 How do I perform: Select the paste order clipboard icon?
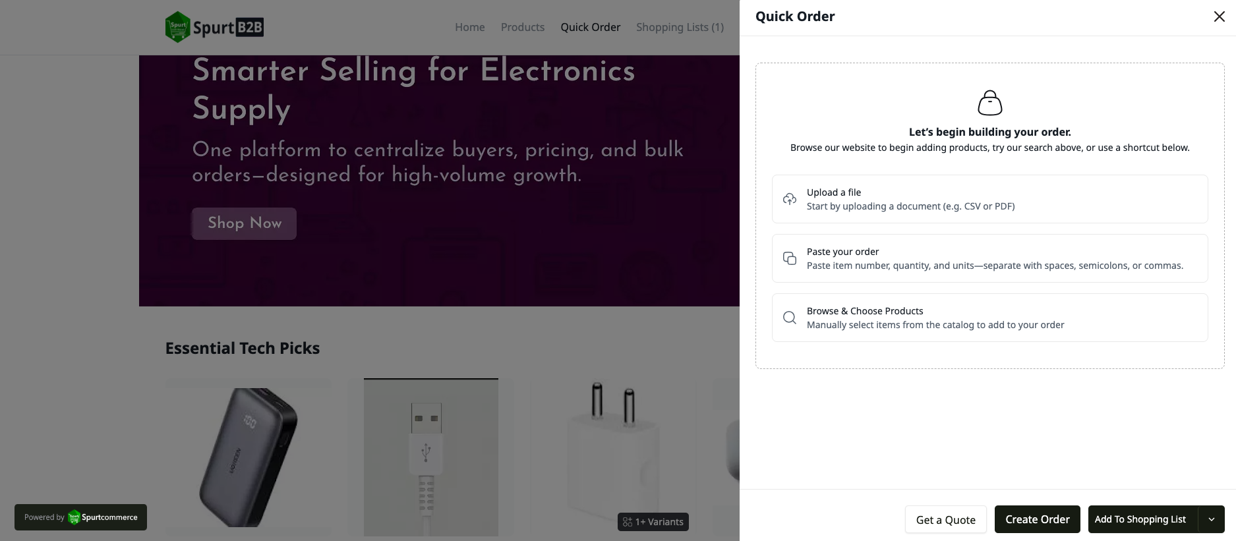pos(789,258)
